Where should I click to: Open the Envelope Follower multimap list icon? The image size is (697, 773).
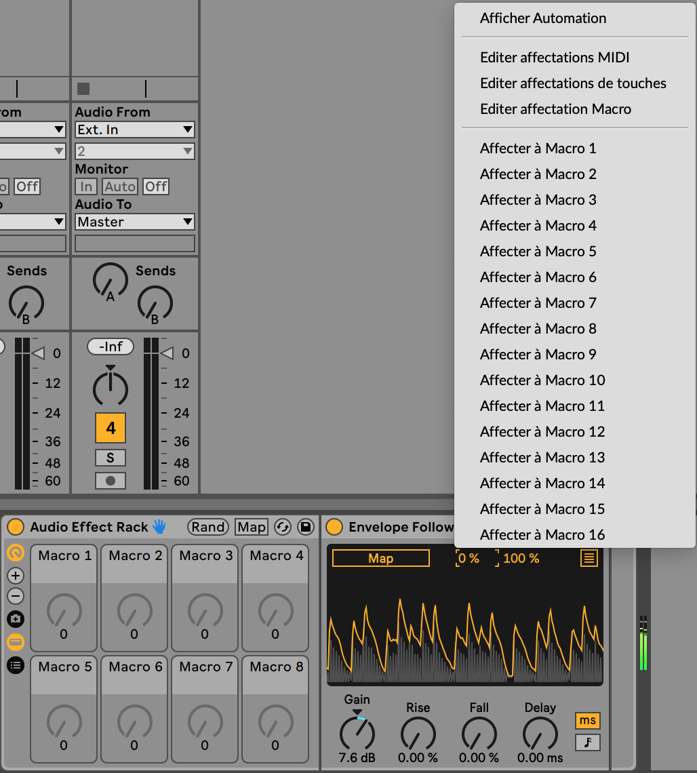(x=589, y=558)
